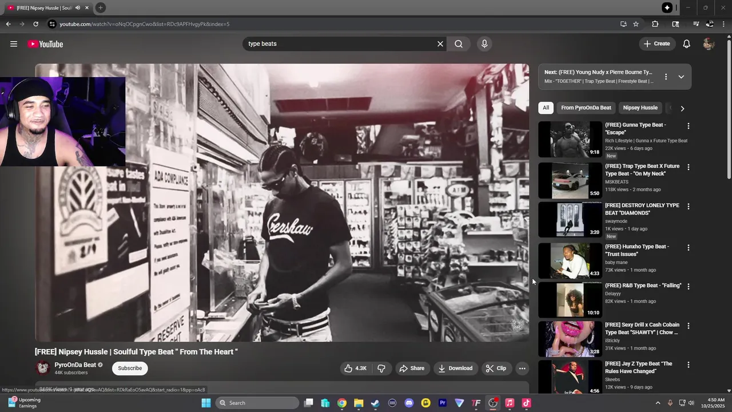The width and height of the screenshot is (732, 412).
Task: Click the search magnifier button
Action: point(459,44)
